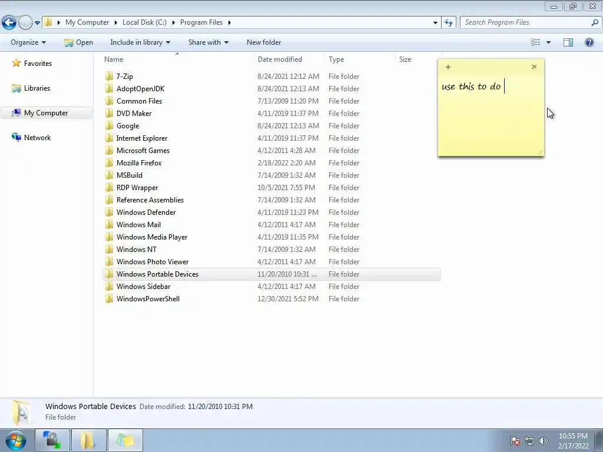This screenshot has width=603, height=452.
Task: Click the details pane folder thumbnail
Action: (x=21, y=412)
